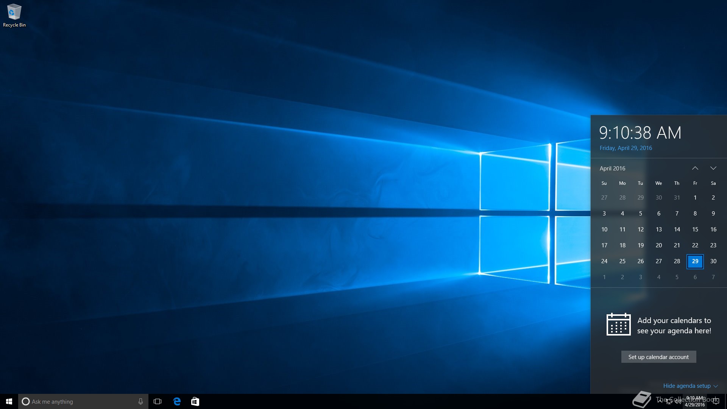Select April 19 in the calendar
727x409 pixels.
click(641, 245)
